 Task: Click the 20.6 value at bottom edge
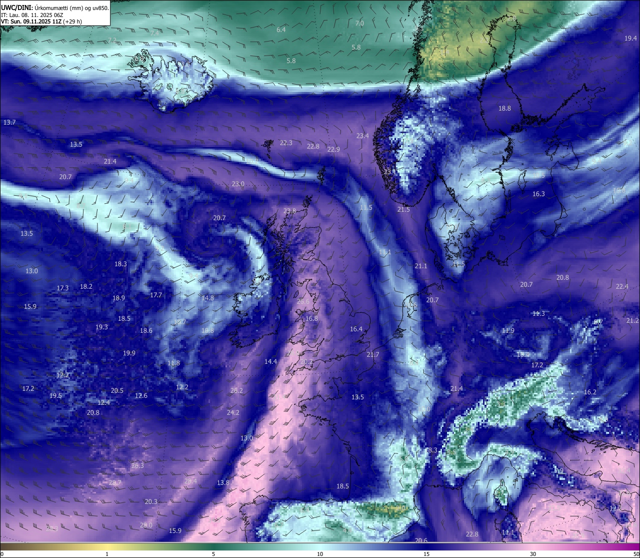click(x=421, y=540)
